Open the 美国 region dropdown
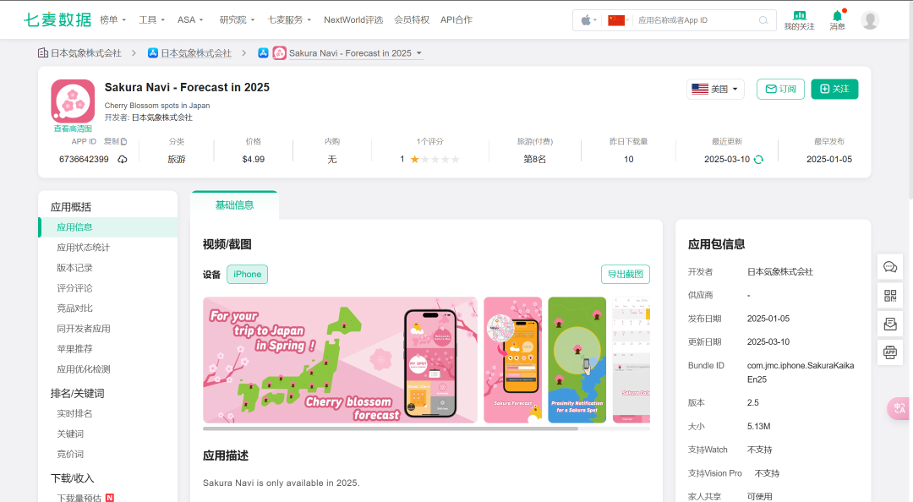This screenshot has height=502, width=913. [x=715, y=89]
